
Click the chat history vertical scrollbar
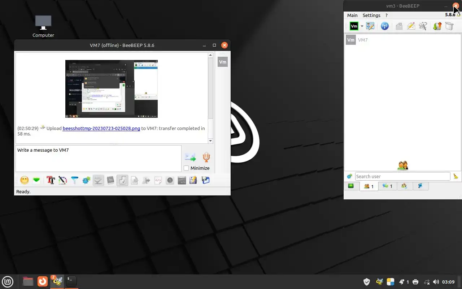[211, 98]
